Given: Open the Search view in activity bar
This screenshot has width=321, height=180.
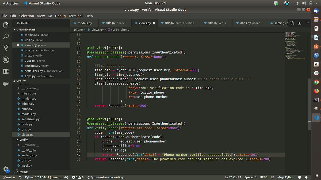Looking at the screenshot, I should 6,36.
